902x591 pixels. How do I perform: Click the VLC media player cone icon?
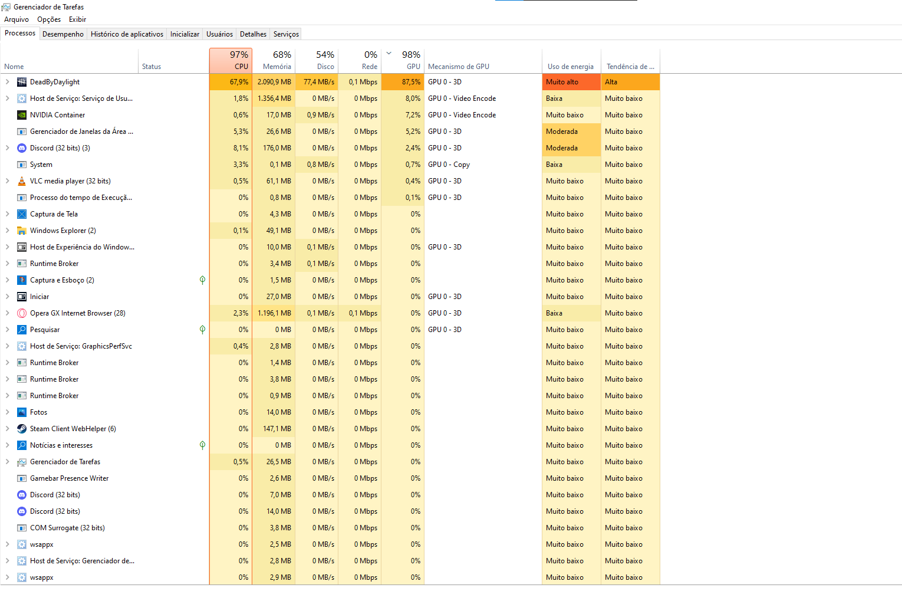[x=22, y=181]
